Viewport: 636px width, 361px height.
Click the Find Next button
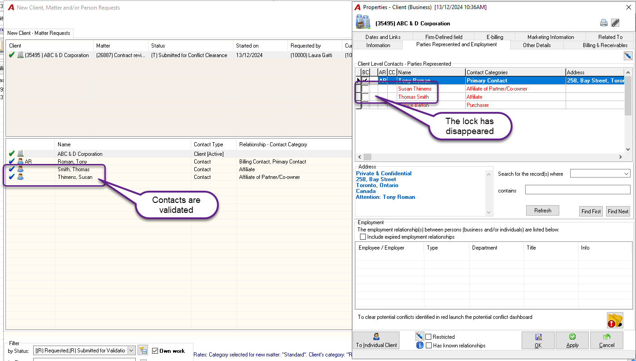click(618, 211)
